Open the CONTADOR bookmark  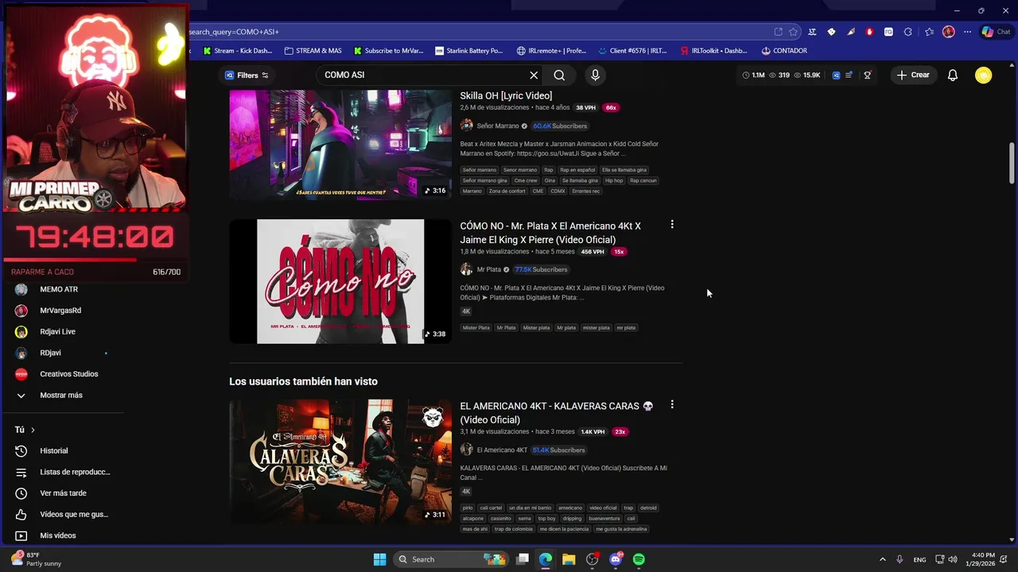(784, 51)
